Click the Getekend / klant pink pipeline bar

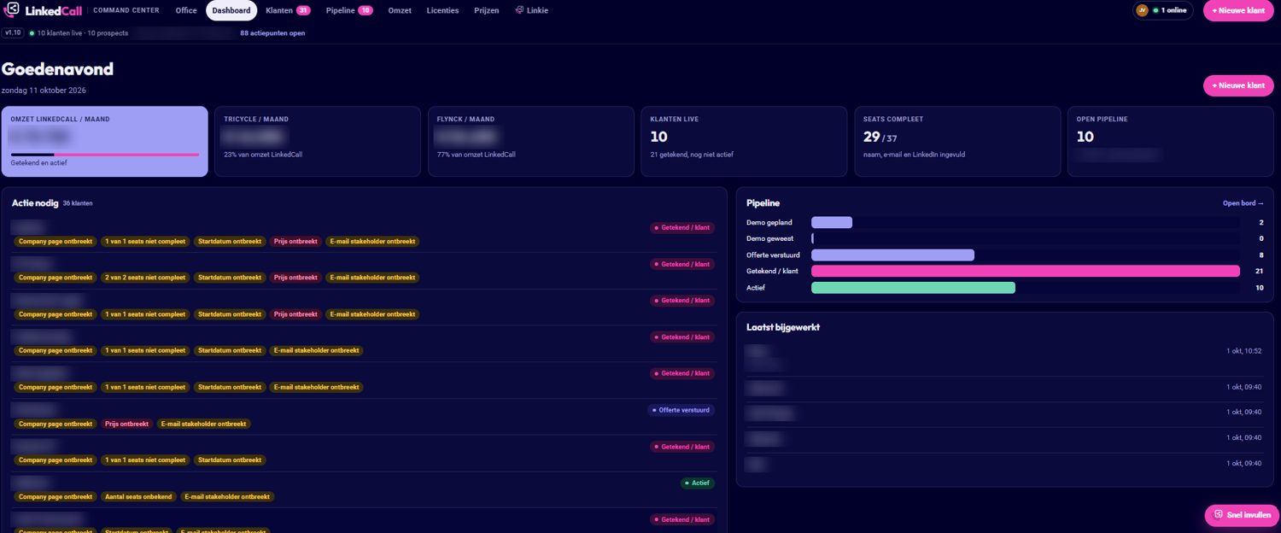point(1025,271)
